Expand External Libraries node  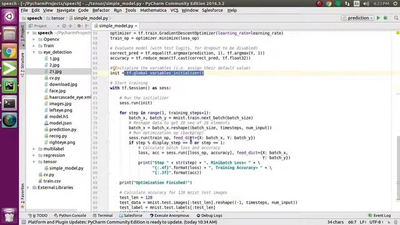28,187
